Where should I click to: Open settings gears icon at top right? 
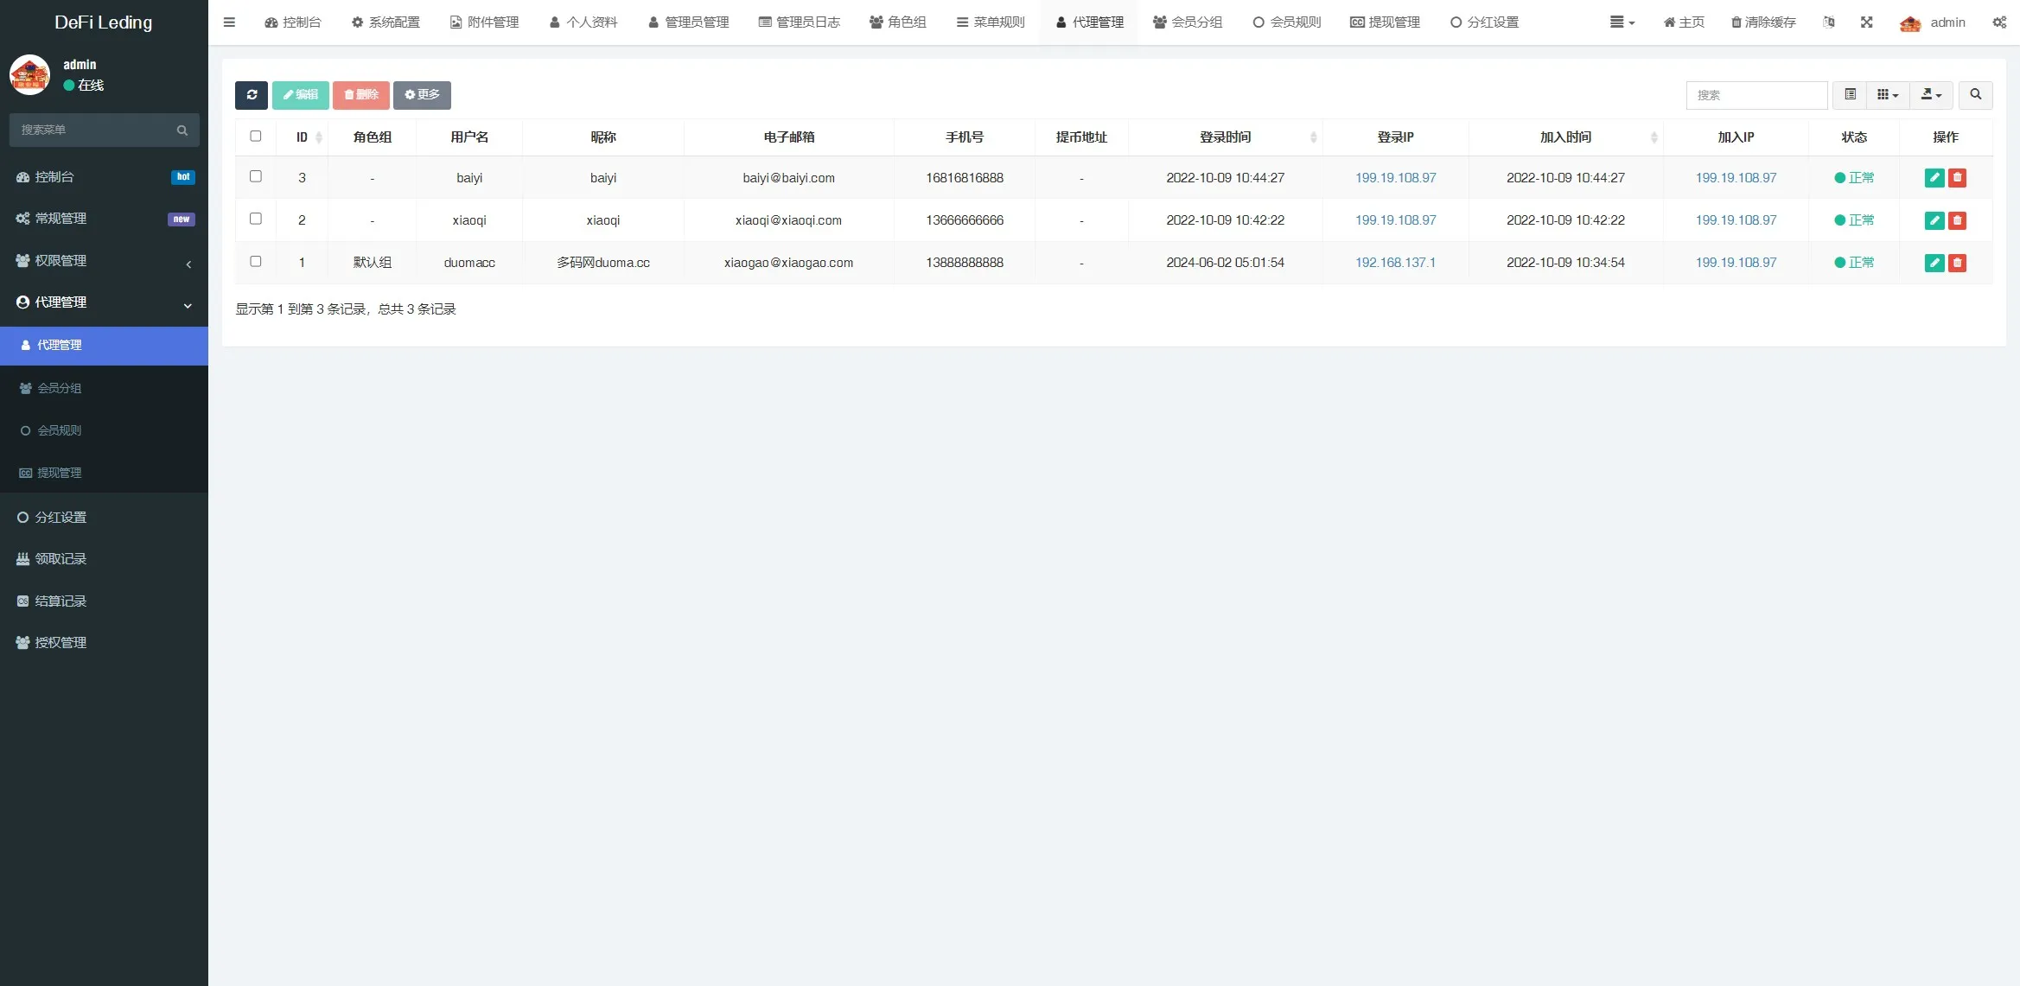1999,22
